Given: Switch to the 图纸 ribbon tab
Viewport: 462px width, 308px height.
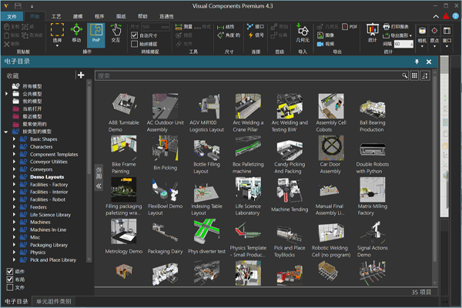Looking at the screenshot, I should pyautogui.click(x=121, y=16).
